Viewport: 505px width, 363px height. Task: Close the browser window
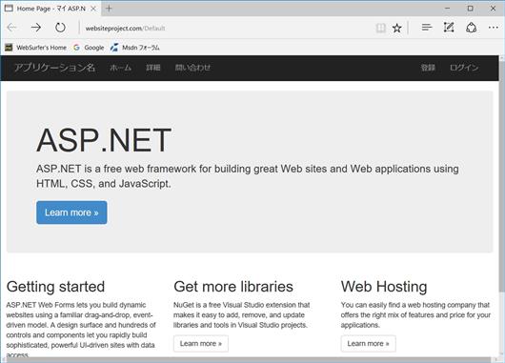(x=493, y=9)
